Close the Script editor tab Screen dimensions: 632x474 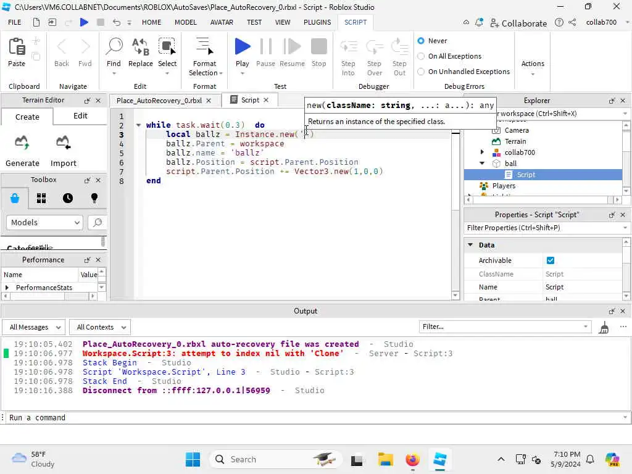point(266,100)
